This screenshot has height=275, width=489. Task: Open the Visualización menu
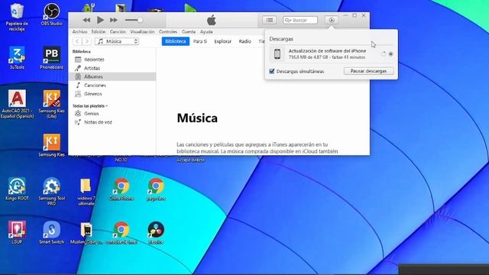tap(142, 32)
